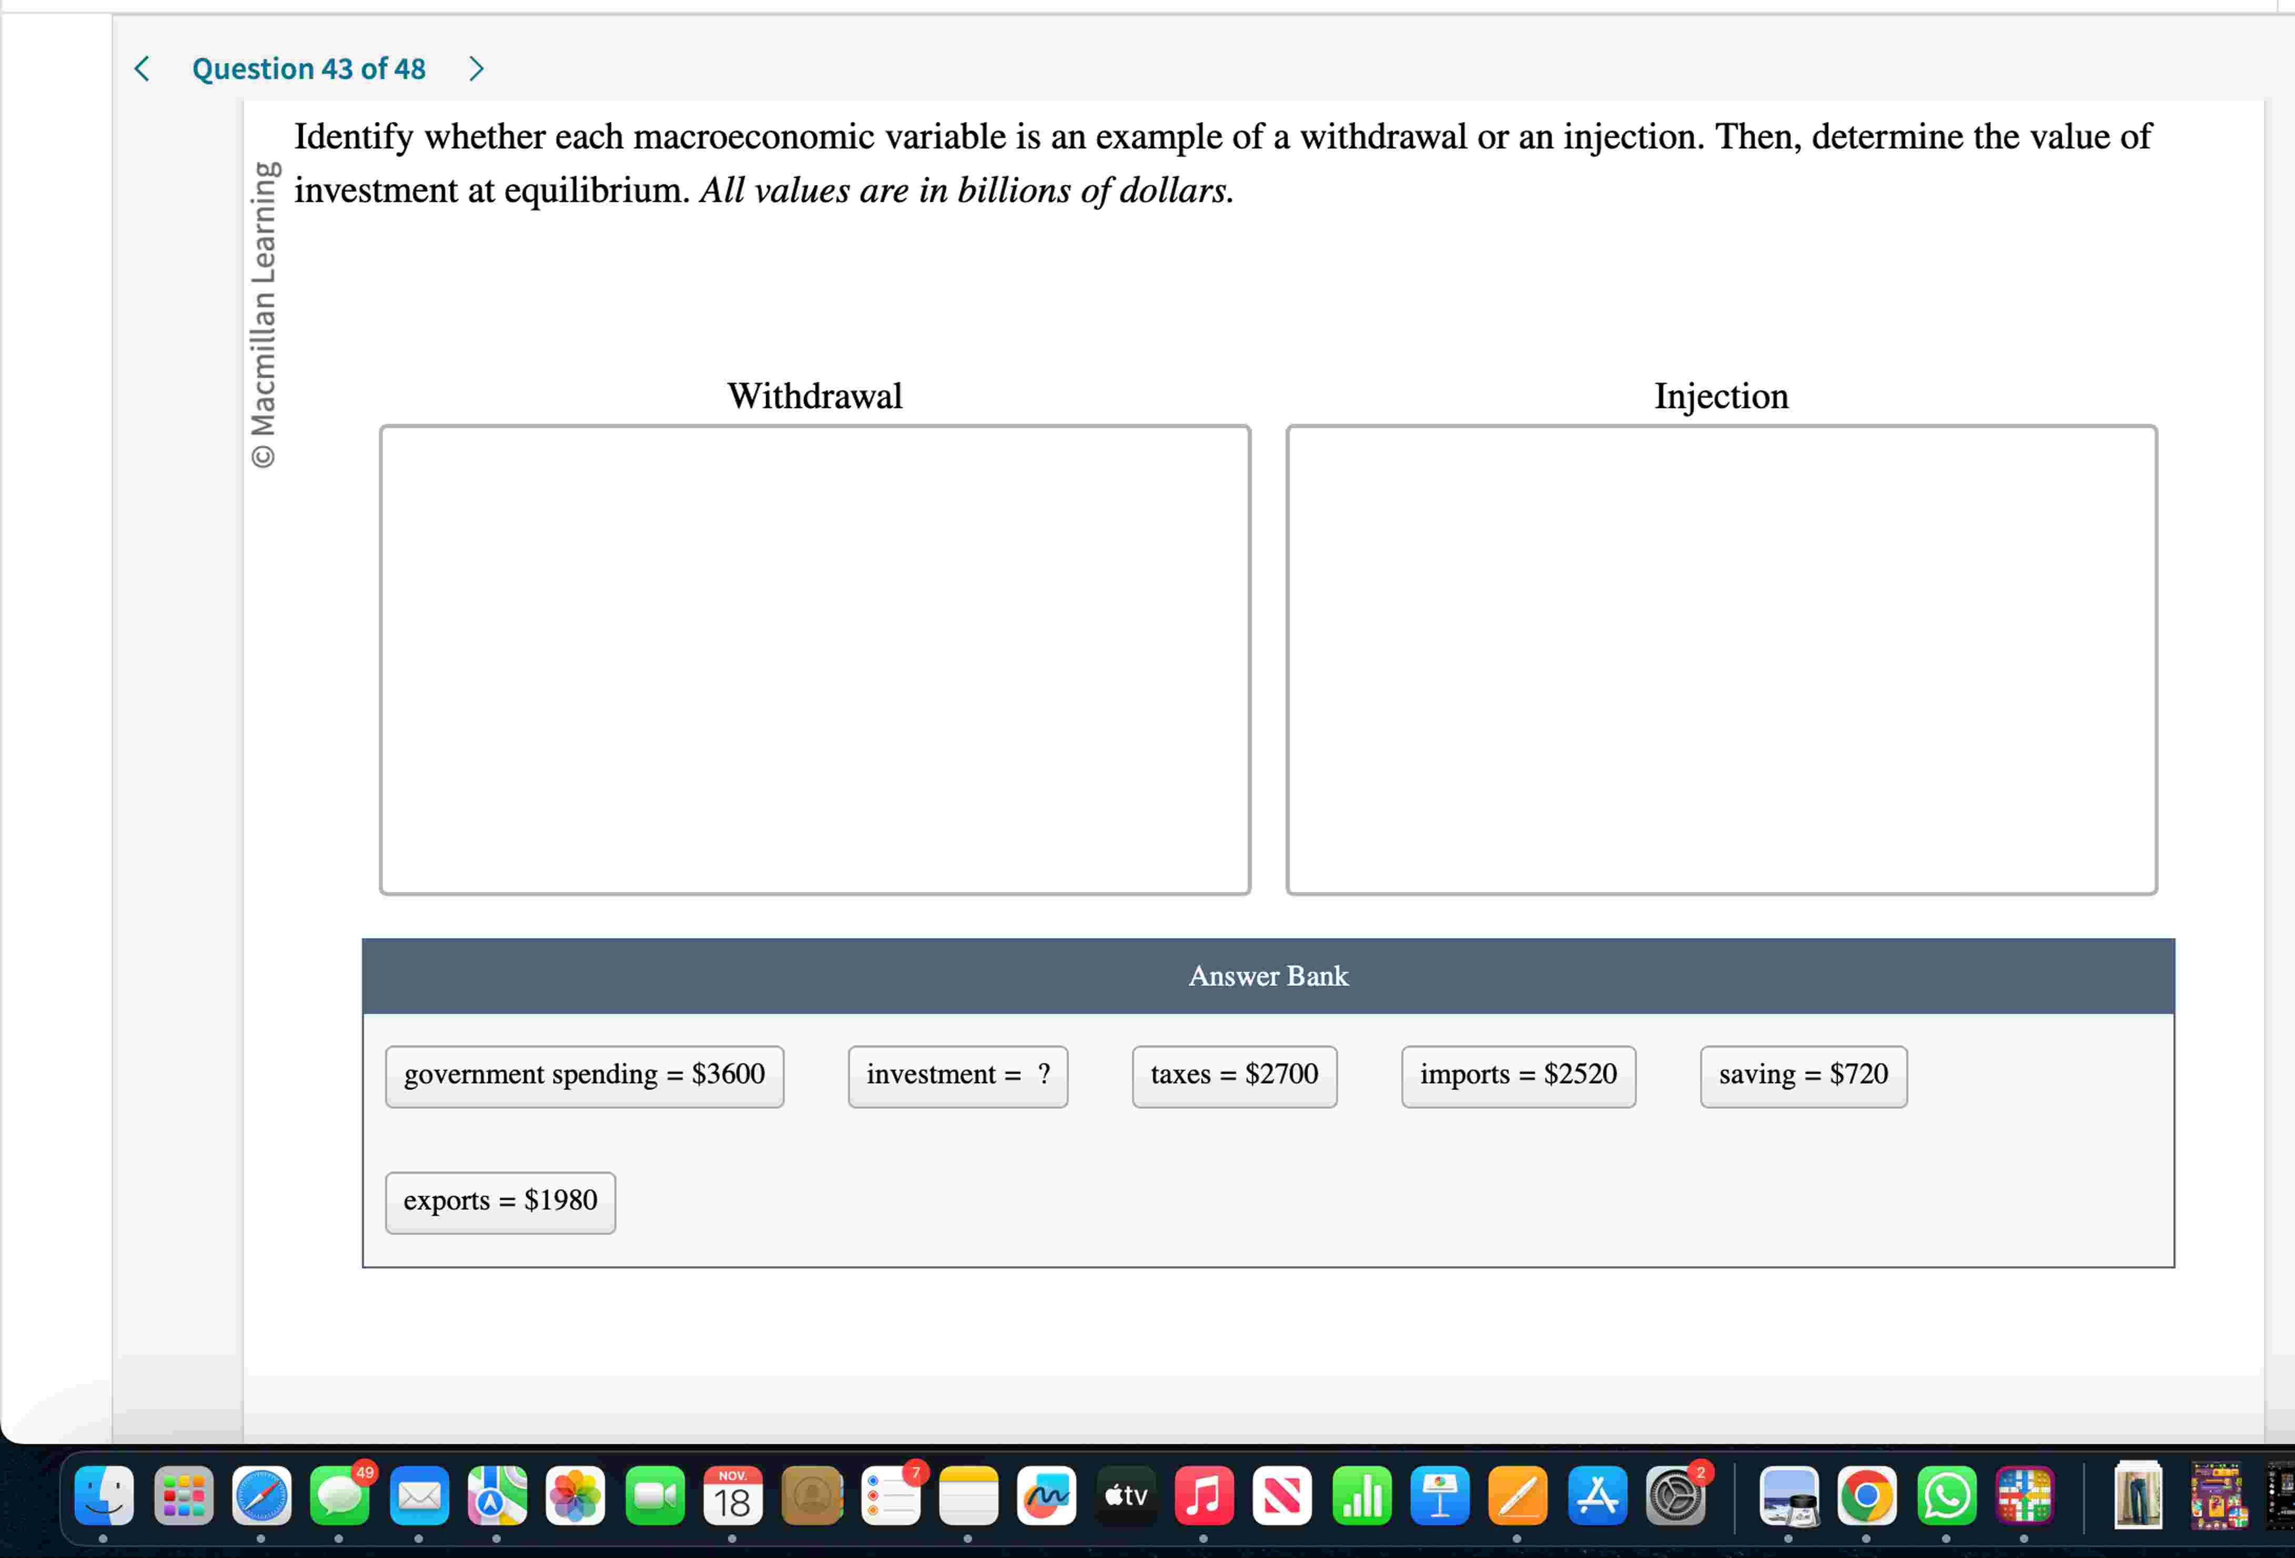The height and width of the screenshot is (1558, 2295).
Task: Select the investment = ? answer tile
Action: point(957,1075)
